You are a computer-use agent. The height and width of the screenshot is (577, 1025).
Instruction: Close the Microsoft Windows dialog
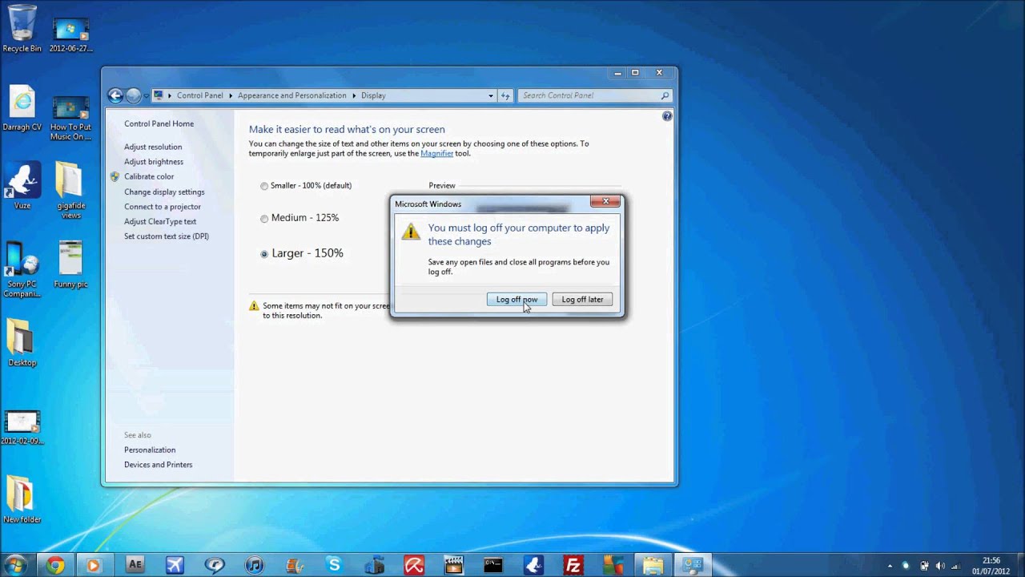[x=605, y=201]
